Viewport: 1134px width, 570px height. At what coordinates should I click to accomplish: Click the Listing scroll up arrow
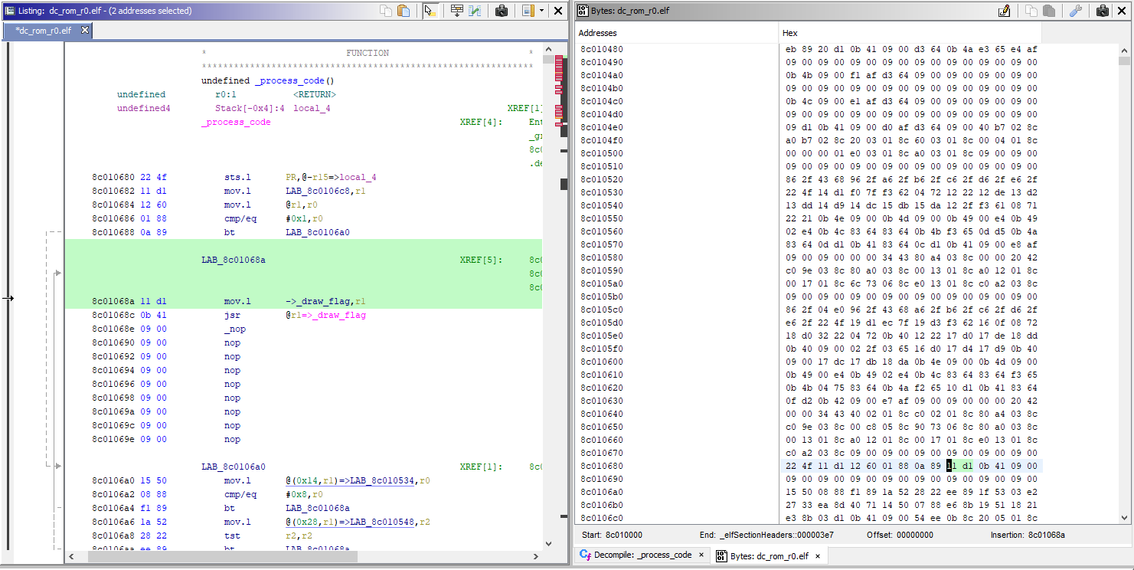(547, 48)
